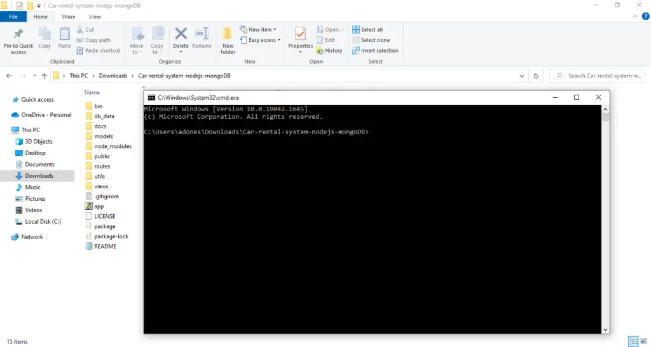Click the cmd.exe title bar icon
Screen dimensions: 651x347
[151, 97]
